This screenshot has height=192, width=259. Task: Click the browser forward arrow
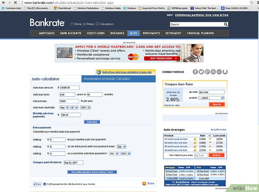click(9, 2)
